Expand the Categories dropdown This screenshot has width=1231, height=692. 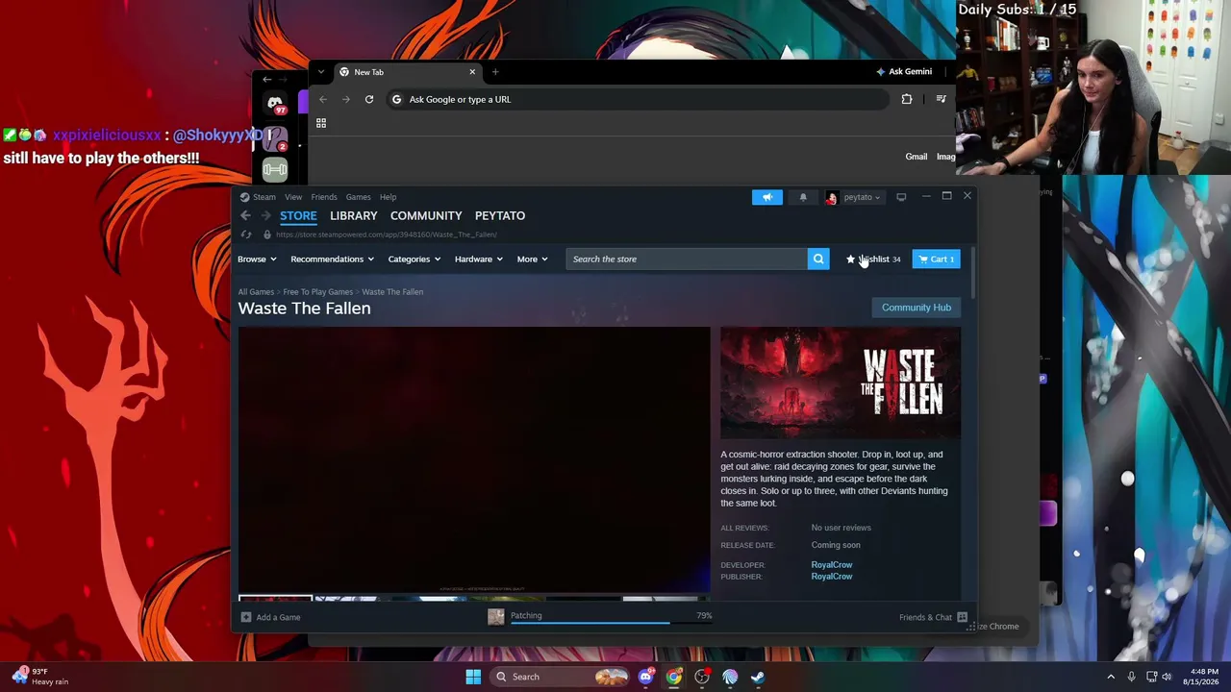(414, 259)
